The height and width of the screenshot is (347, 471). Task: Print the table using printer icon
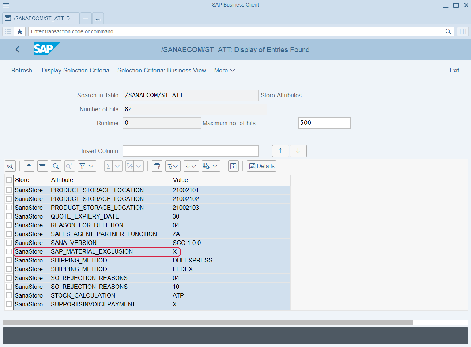(157, 166)
